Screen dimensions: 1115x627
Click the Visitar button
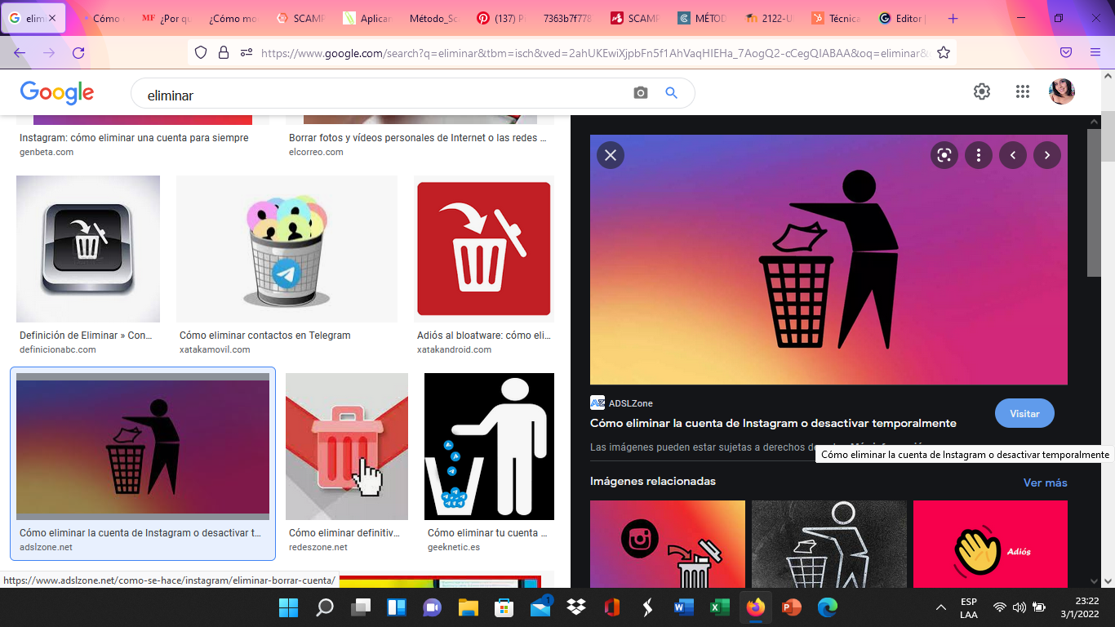click(x=1024, y=413)
